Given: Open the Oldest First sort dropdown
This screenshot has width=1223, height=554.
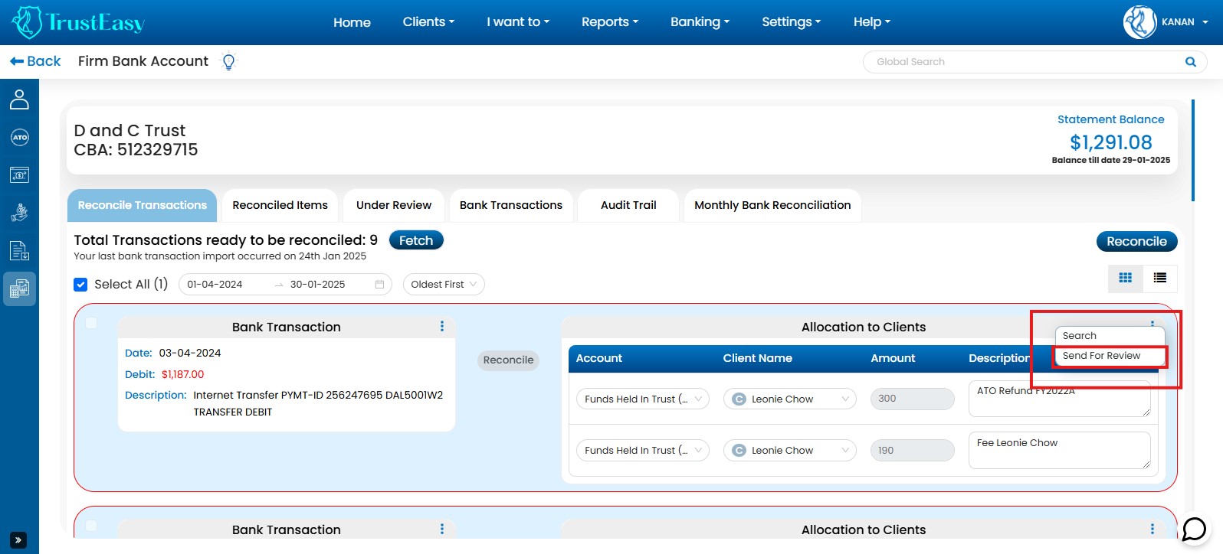Looking at the screenshot, I should coord(444,285).
